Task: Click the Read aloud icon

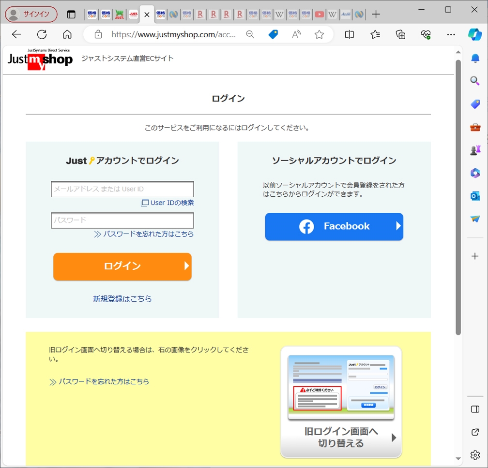Action: tap(296, 34)
